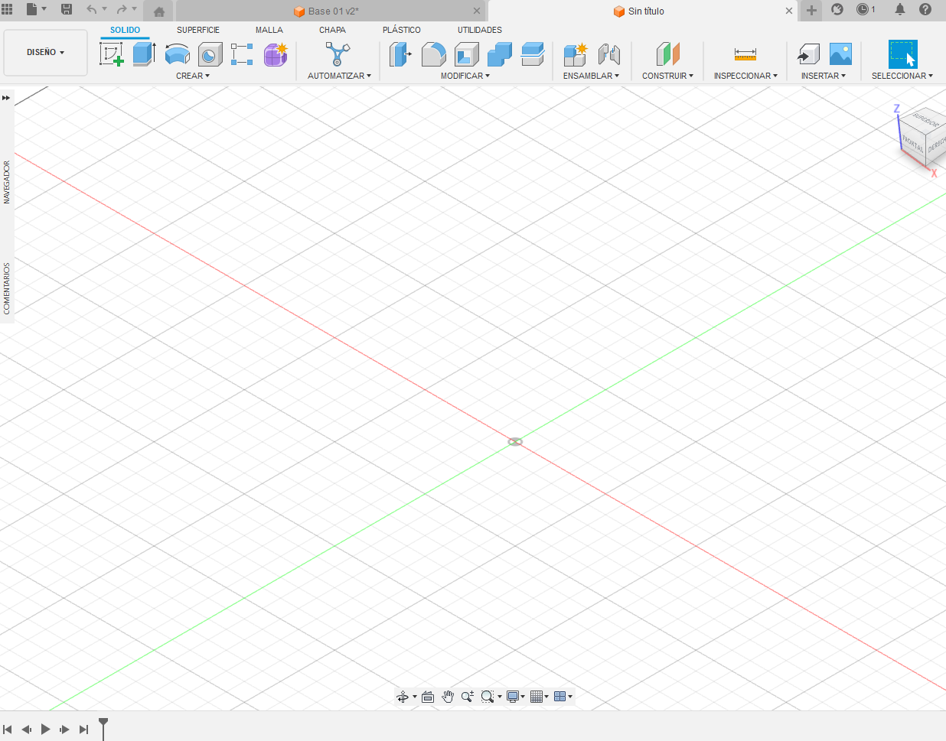The width and height of the screenshot is (946, 741).
Task: Jump to the timeline start
Action: pos(8,730)
